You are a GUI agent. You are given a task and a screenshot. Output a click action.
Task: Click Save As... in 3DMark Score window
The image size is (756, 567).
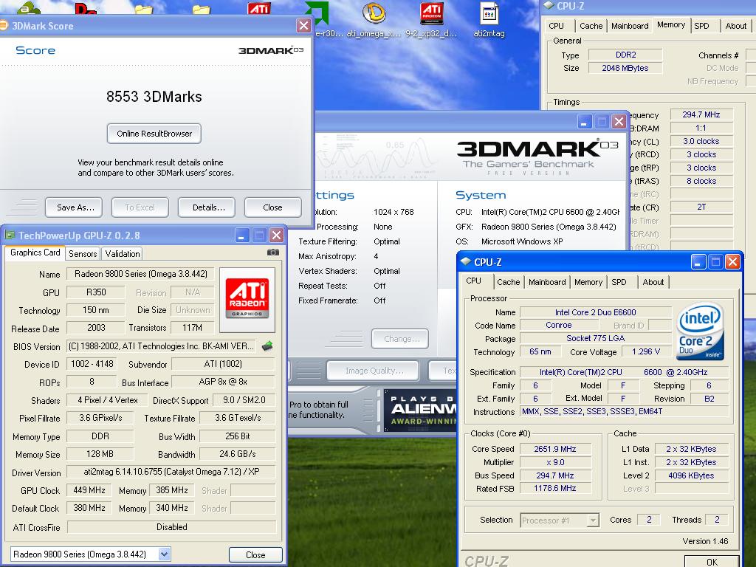tap(74, 207)
